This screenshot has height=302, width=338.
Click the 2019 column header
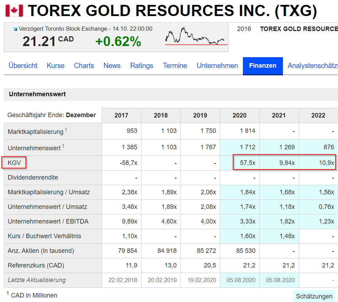tap(200, 115)
